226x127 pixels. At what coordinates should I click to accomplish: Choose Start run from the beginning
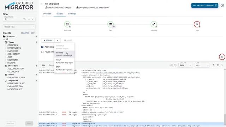(x=64, y=68)
